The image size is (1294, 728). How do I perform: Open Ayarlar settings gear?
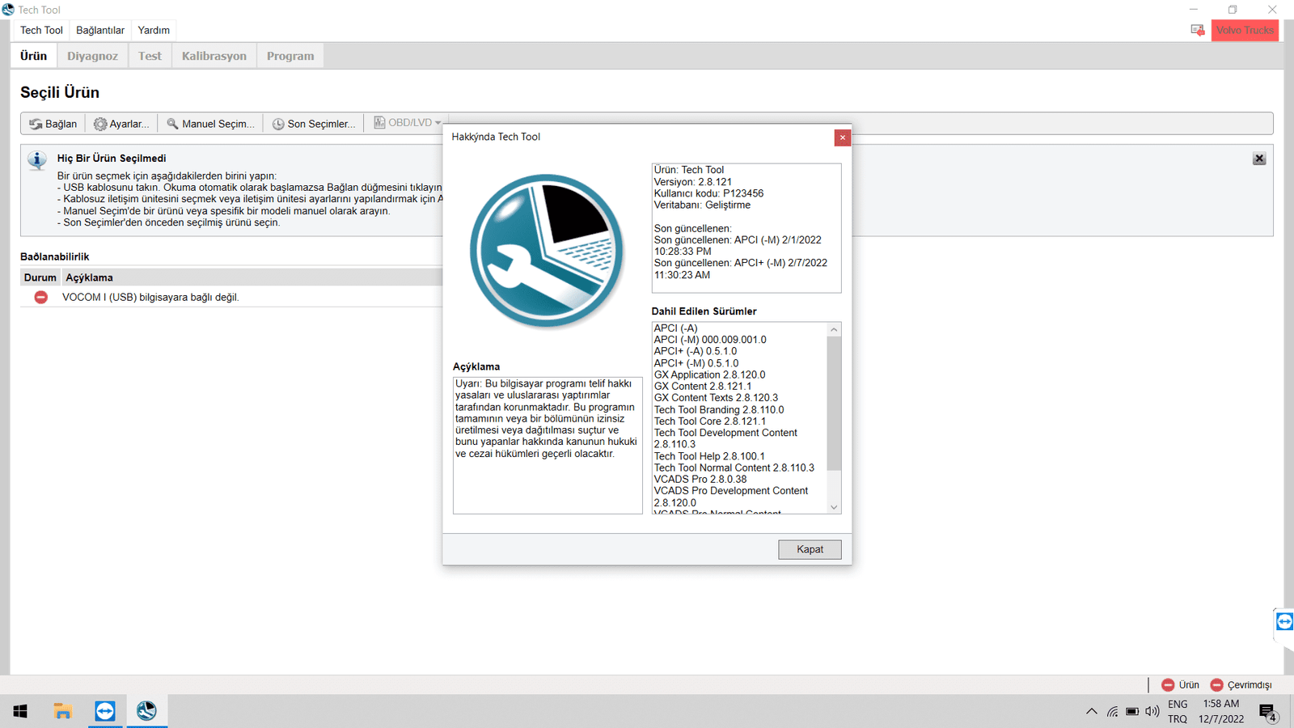100,124
